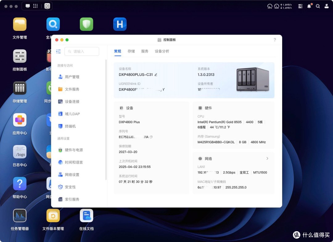Click the network speed indicator
The image size is (333, 242).
point(286,6)
